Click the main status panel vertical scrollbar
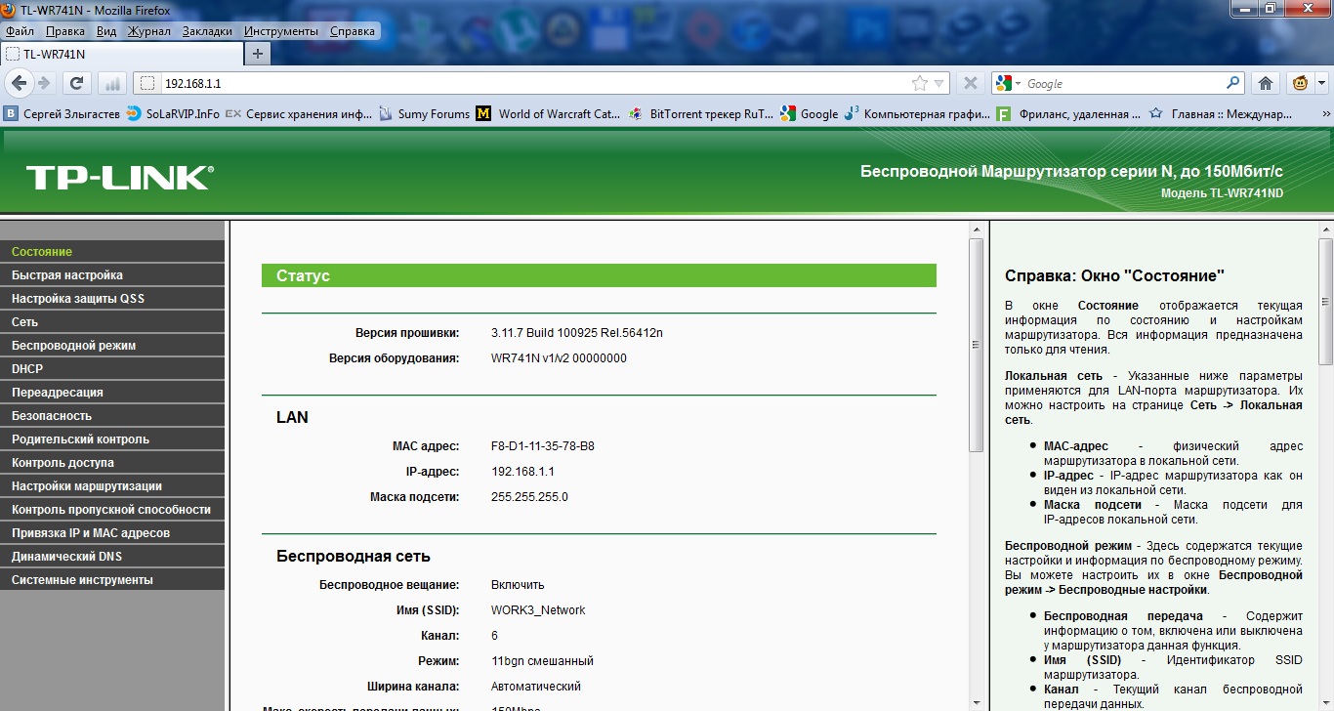The height and width of the screenshot is (711, 1334). [976, 342]
